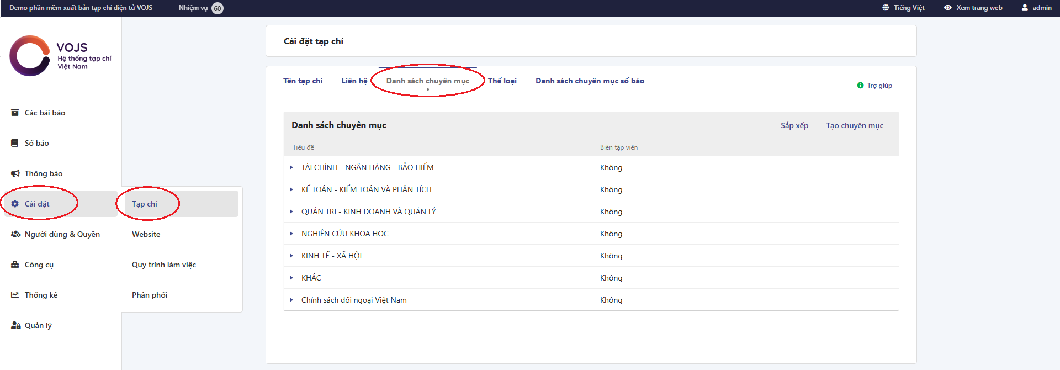
Task: Expand the TÀI CHÍNH - NGÂN HÀNG - BẢO HIỂM row
Action: click(291, 167)
